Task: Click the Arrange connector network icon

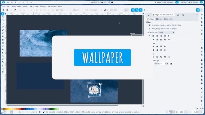Action: [x=169, y=57]
